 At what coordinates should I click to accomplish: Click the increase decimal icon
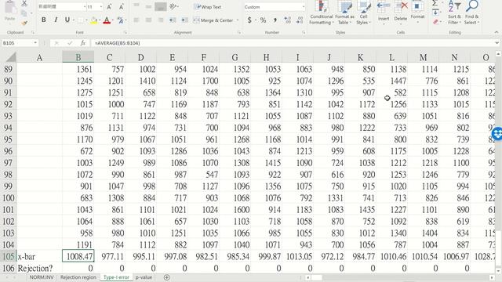(288, 20)
